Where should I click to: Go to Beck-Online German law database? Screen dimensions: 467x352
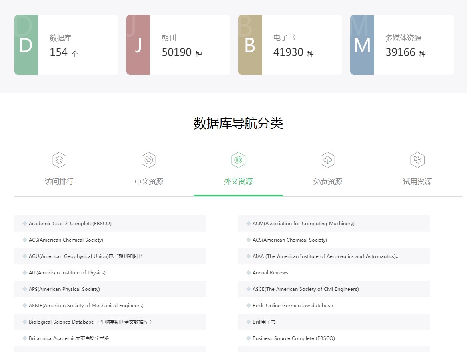pos(293,306)
